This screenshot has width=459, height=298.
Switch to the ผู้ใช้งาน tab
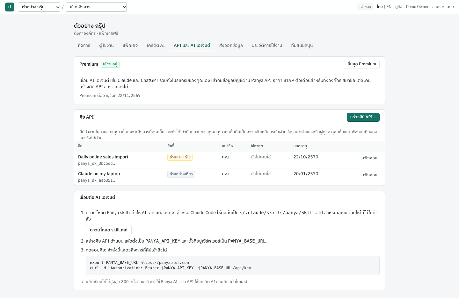coord(106,46)
